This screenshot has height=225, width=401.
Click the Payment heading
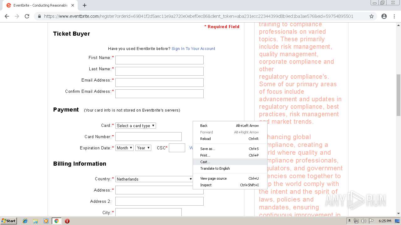(x=66, y=110)
